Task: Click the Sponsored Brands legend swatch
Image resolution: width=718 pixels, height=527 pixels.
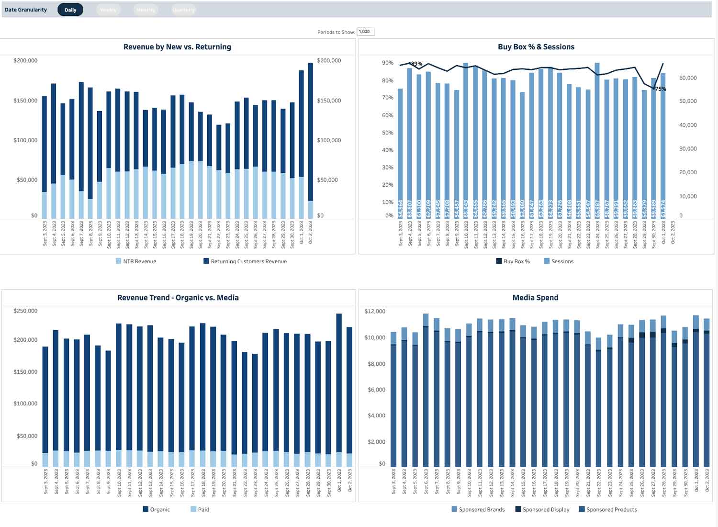Action: (x=454, y=509)
